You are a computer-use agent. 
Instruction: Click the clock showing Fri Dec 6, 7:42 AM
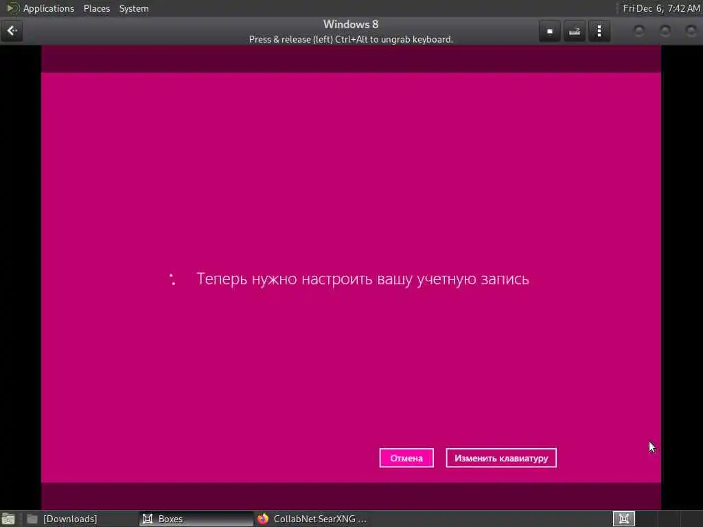[x=661, y=8]
